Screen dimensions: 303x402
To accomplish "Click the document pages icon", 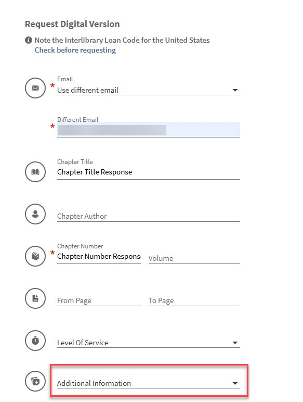I will click(x=35, y=298).
